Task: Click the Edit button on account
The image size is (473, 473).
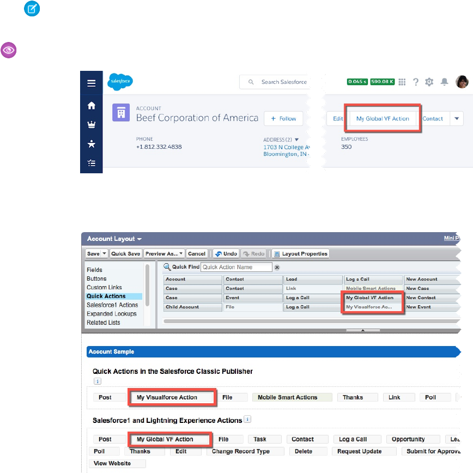Action: coord(338,119)
